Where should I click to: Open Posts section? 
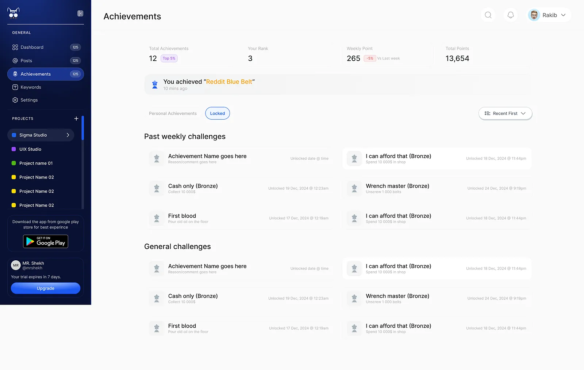click(x=46, y=61)
